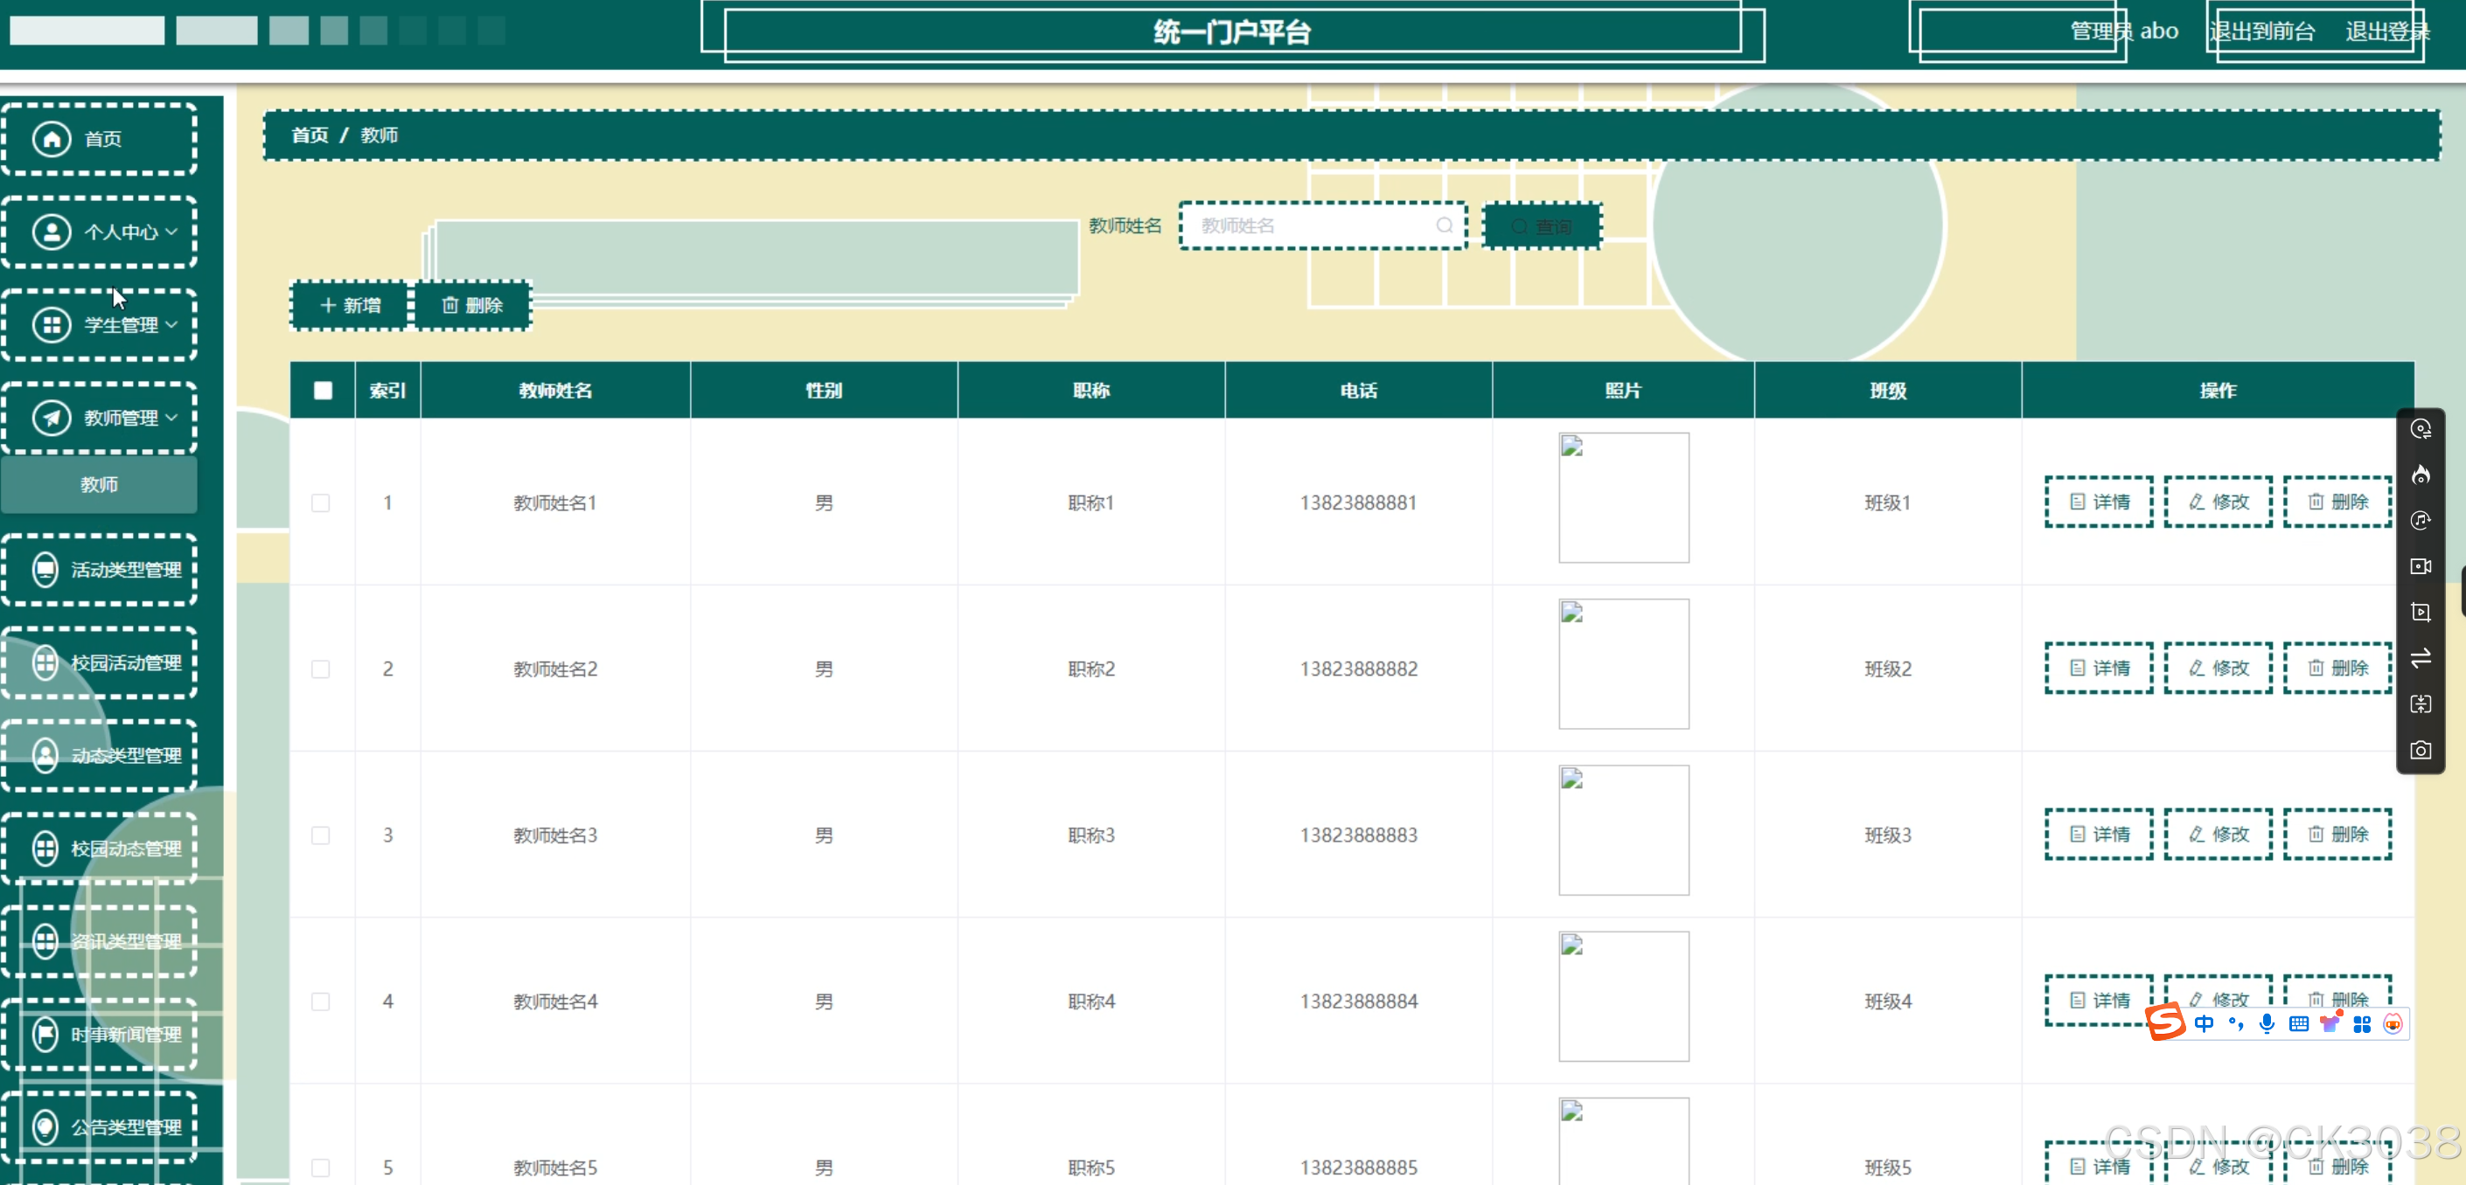This screenshot has height=1185, width=2466.
Task: Click the music convert icon in dark toolbar
Action: click(x=2420, y=520)
